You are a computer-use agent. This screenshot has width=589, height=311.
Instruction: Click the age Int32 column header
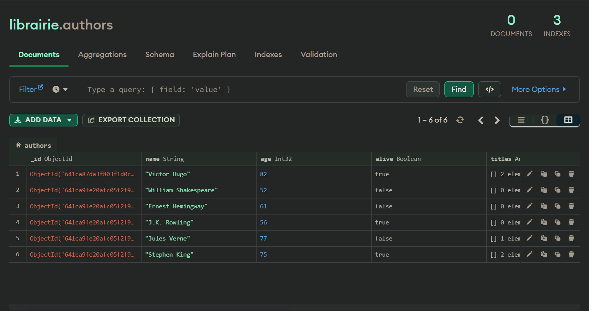click(314, 159)
